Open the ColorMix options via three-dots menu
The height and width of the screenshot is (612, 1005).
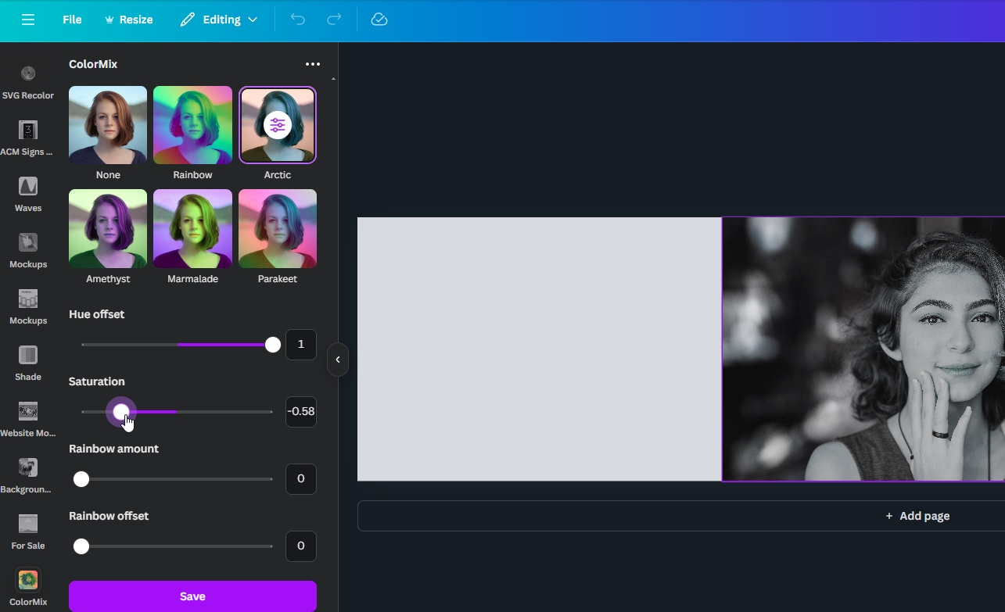point(313,64)
